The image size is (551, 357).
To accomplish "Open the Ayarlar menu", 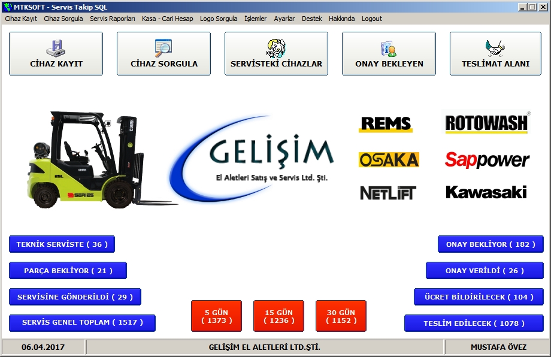I will coord(284,19).
